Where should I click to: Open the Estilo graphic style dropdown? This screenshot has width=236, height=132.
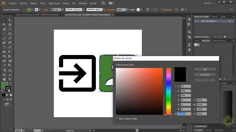[x=141, y=10]
